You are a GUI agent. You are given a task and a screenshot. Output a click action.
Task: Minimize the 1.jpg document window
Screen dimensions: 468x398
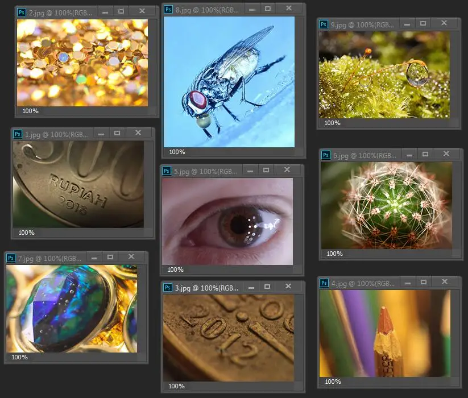[x=101, y=134]
